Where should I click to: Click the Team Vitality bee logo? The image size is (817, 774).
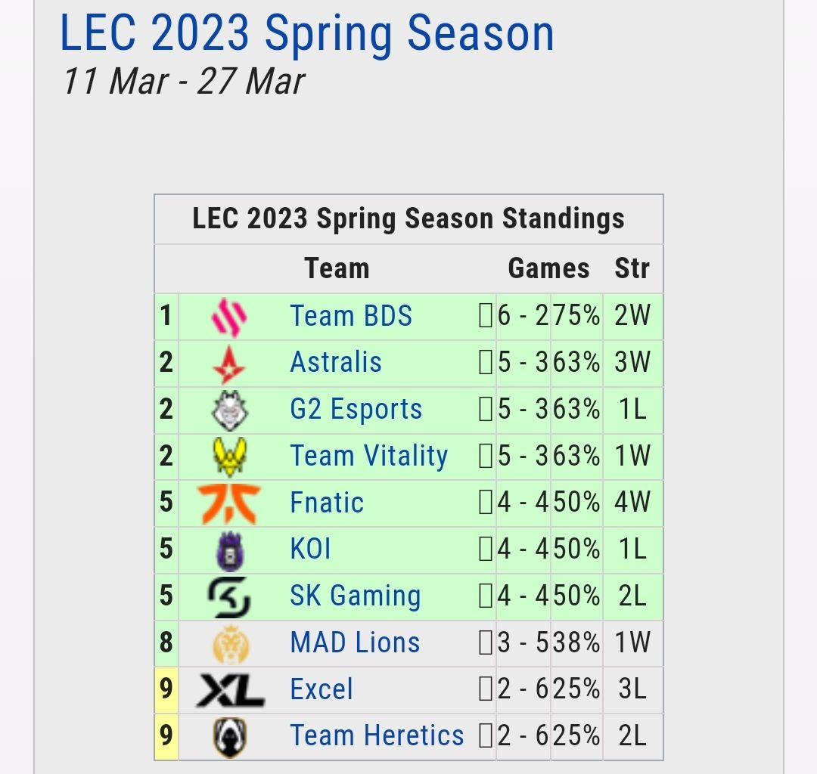point(229,457)
